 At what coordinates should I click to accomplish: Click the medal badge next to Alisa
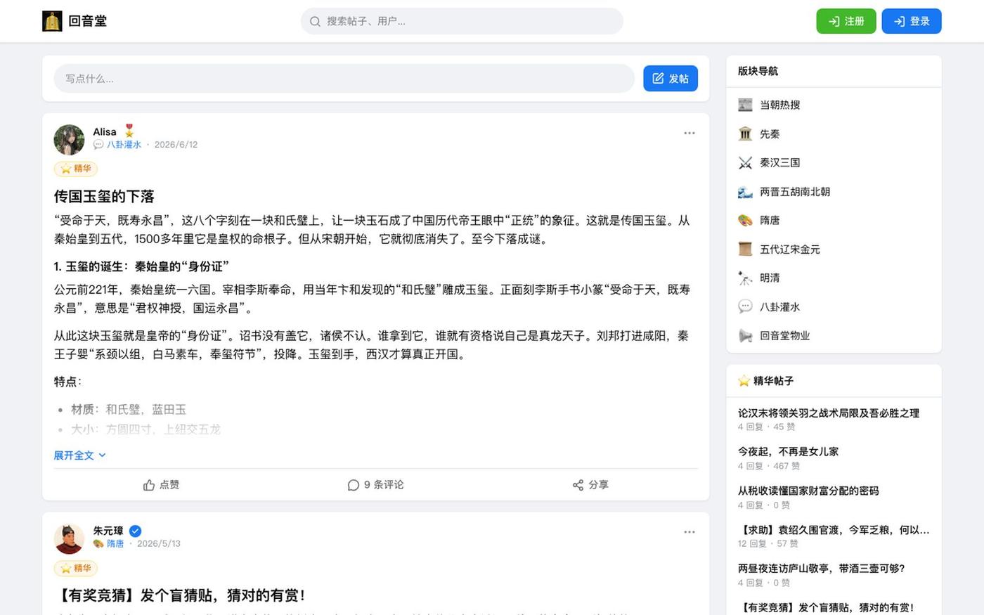pyautogui.click(x=129, y=131)
